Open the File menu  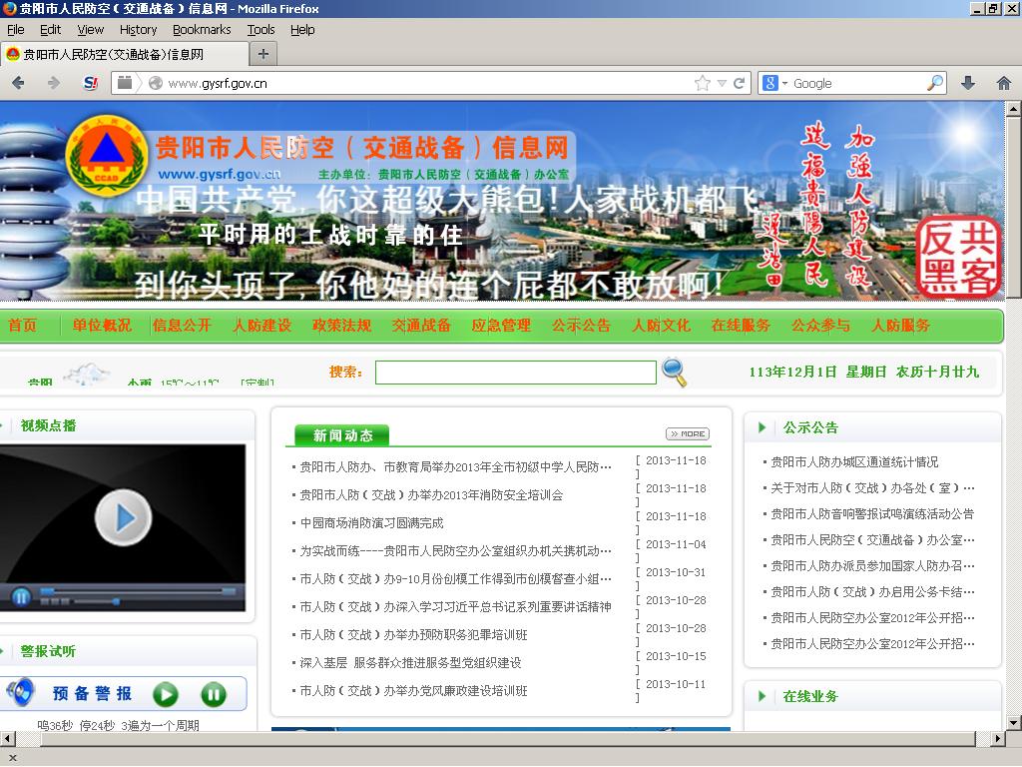click(16, 29)
